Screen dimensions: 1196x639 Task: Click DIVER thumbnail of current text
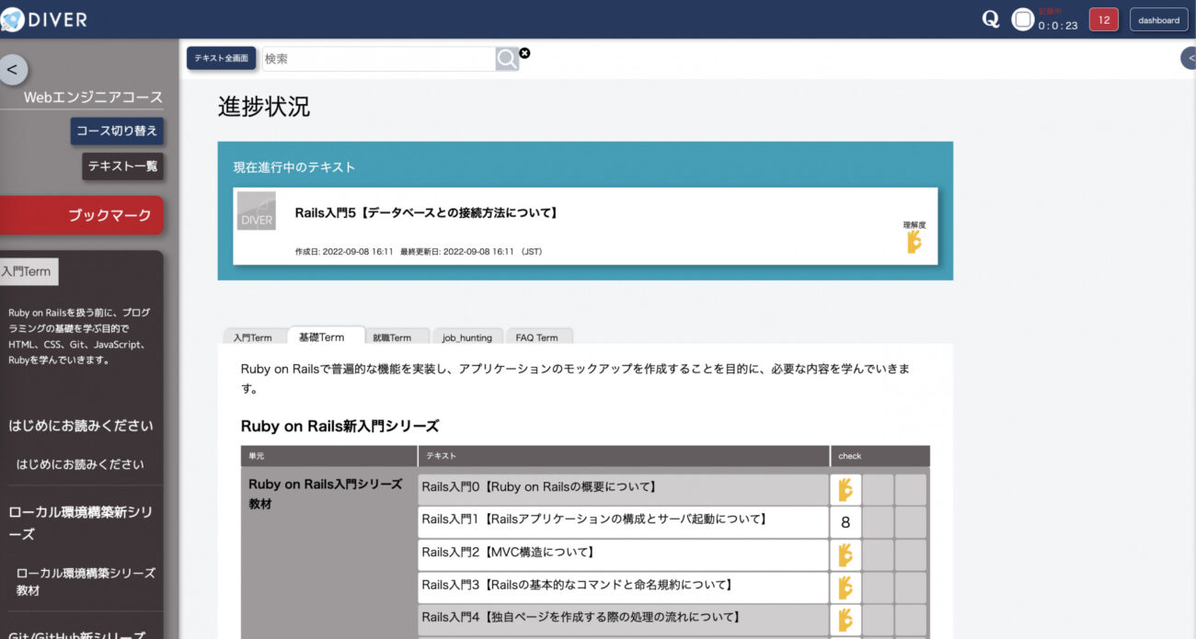(257, 211)
